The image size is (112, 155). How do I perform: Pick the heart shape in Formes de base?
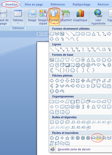(98, 65)
